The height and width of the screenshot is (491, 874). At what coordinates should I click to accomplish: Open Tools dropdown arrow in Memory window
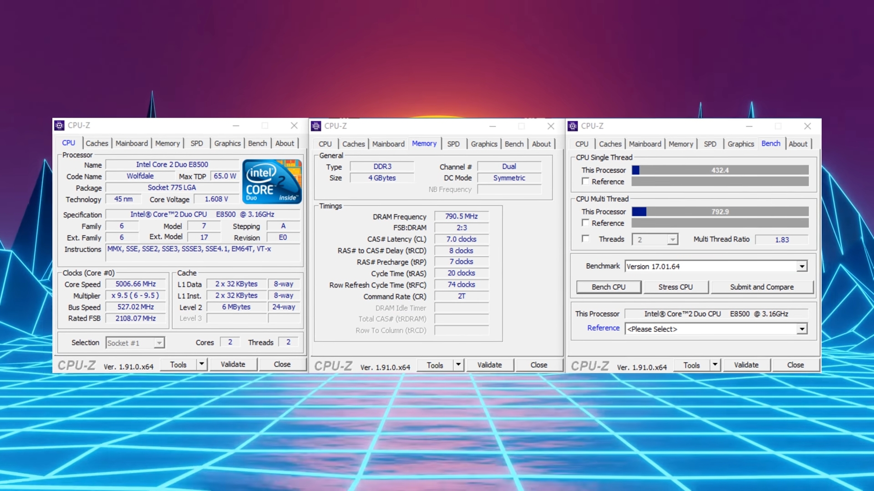(458, 365)
